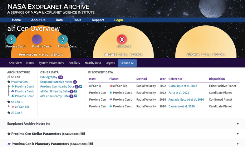This screenshot has height=147, width=245.
Task: Jump to the Nearby Data tab
Action: (x=93, y=63)
